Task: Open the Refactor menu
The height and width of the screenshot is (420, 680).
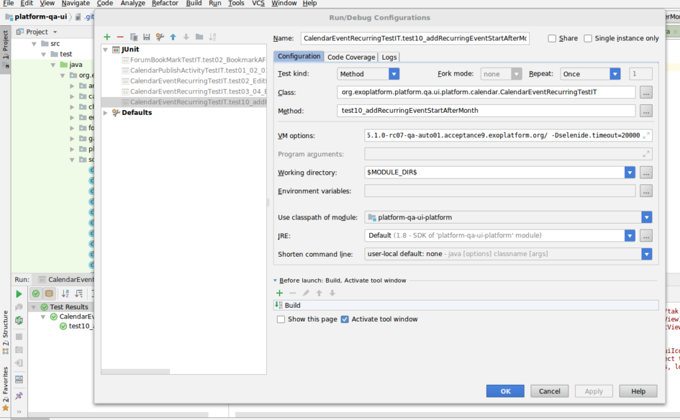Action: point(165,3)
